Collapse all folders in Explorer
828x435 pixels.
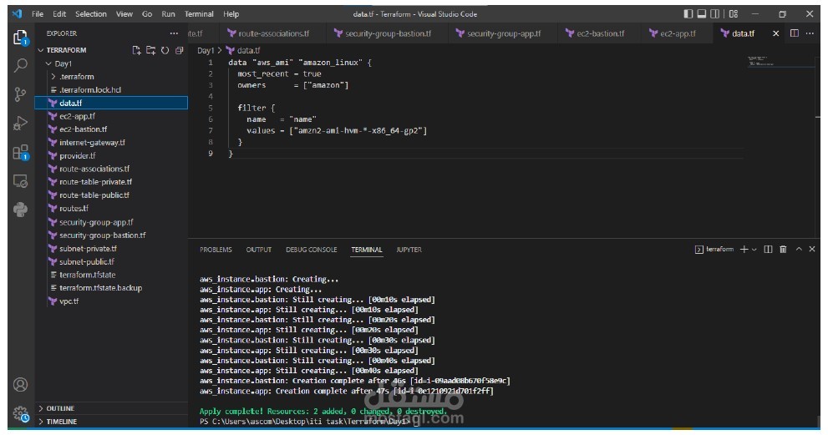pos(179,50)
